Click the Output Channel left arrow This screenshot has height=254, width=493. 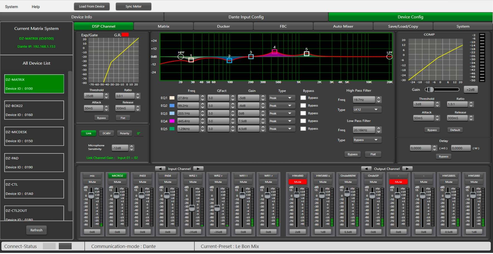pyautogui.click(x=366, y=169)
